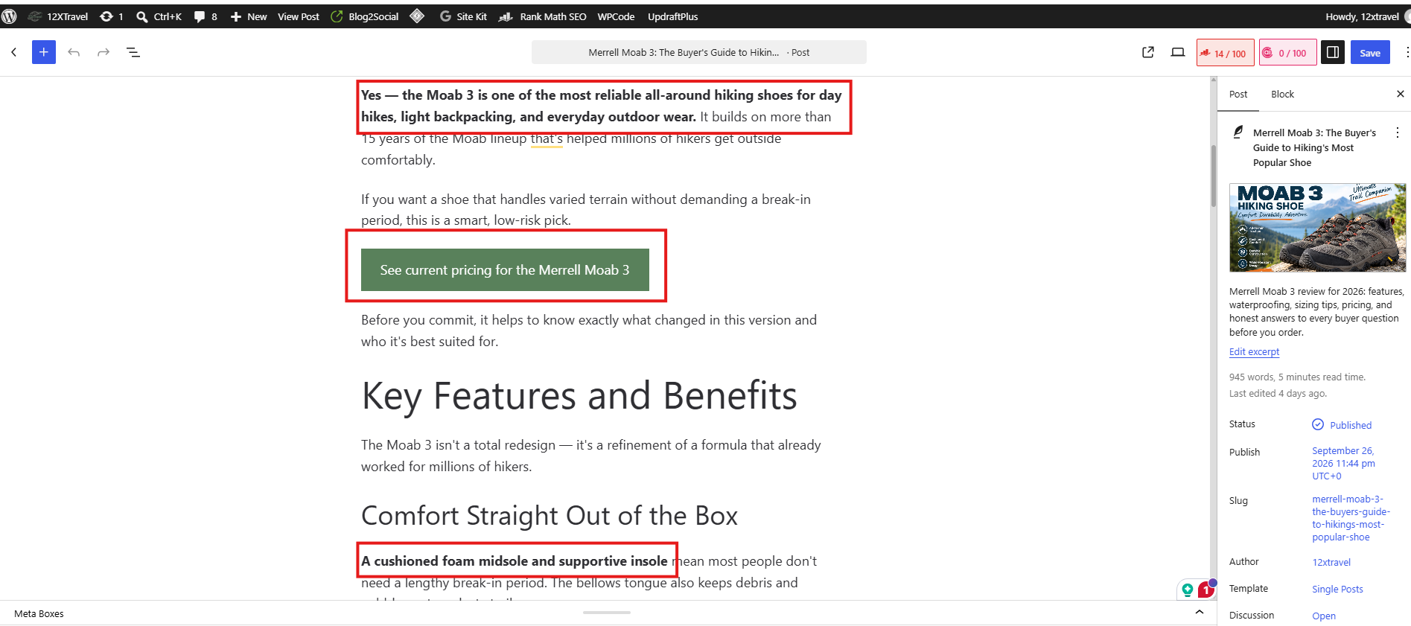1411x626 pixels.
Task: Open the post title command bar
Action: point(699,52)
